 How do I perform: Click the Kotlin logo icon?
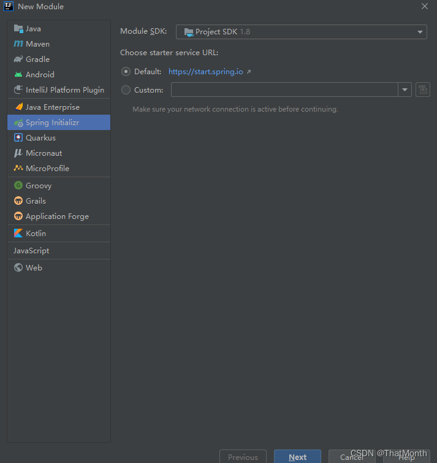18,233
